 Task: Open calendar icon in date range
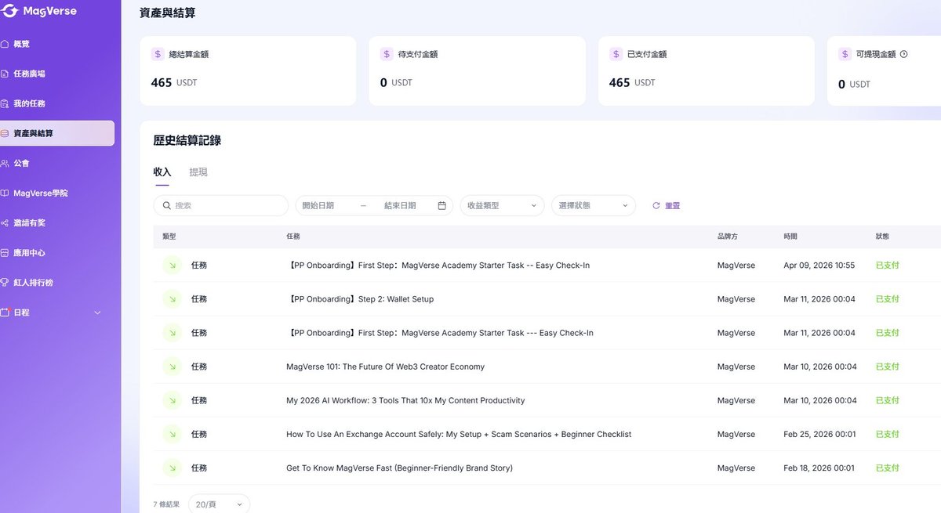441,205
